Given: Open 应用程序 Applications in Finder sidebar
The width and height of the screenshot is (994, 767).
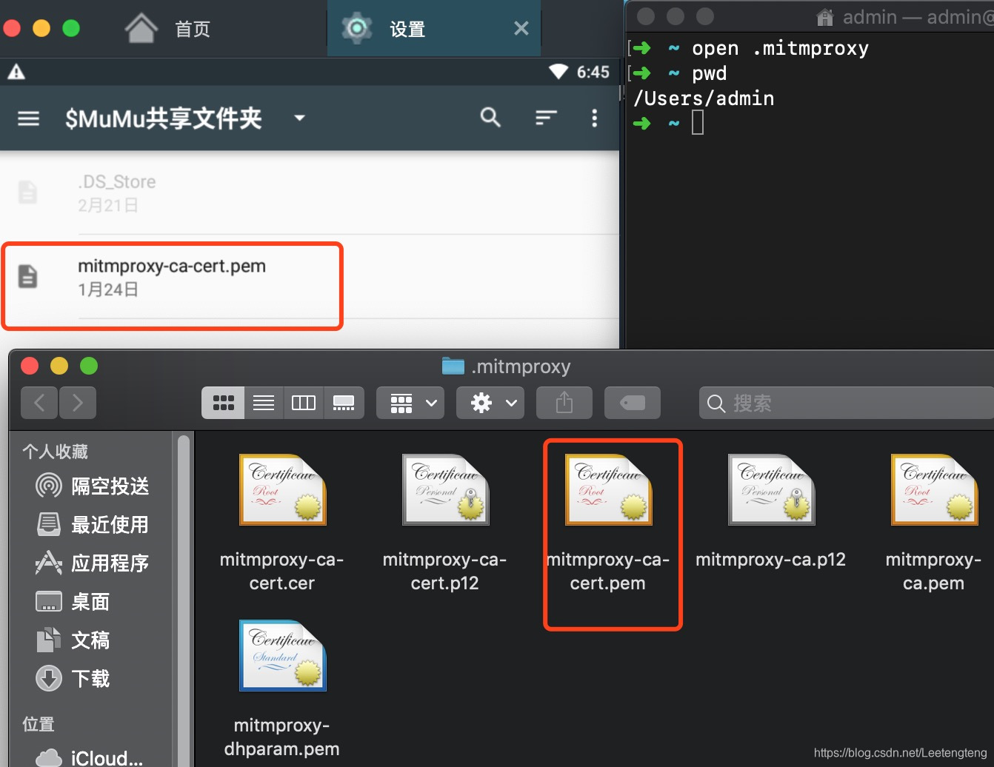Looking at the screenshot, I should pos(93,563).
